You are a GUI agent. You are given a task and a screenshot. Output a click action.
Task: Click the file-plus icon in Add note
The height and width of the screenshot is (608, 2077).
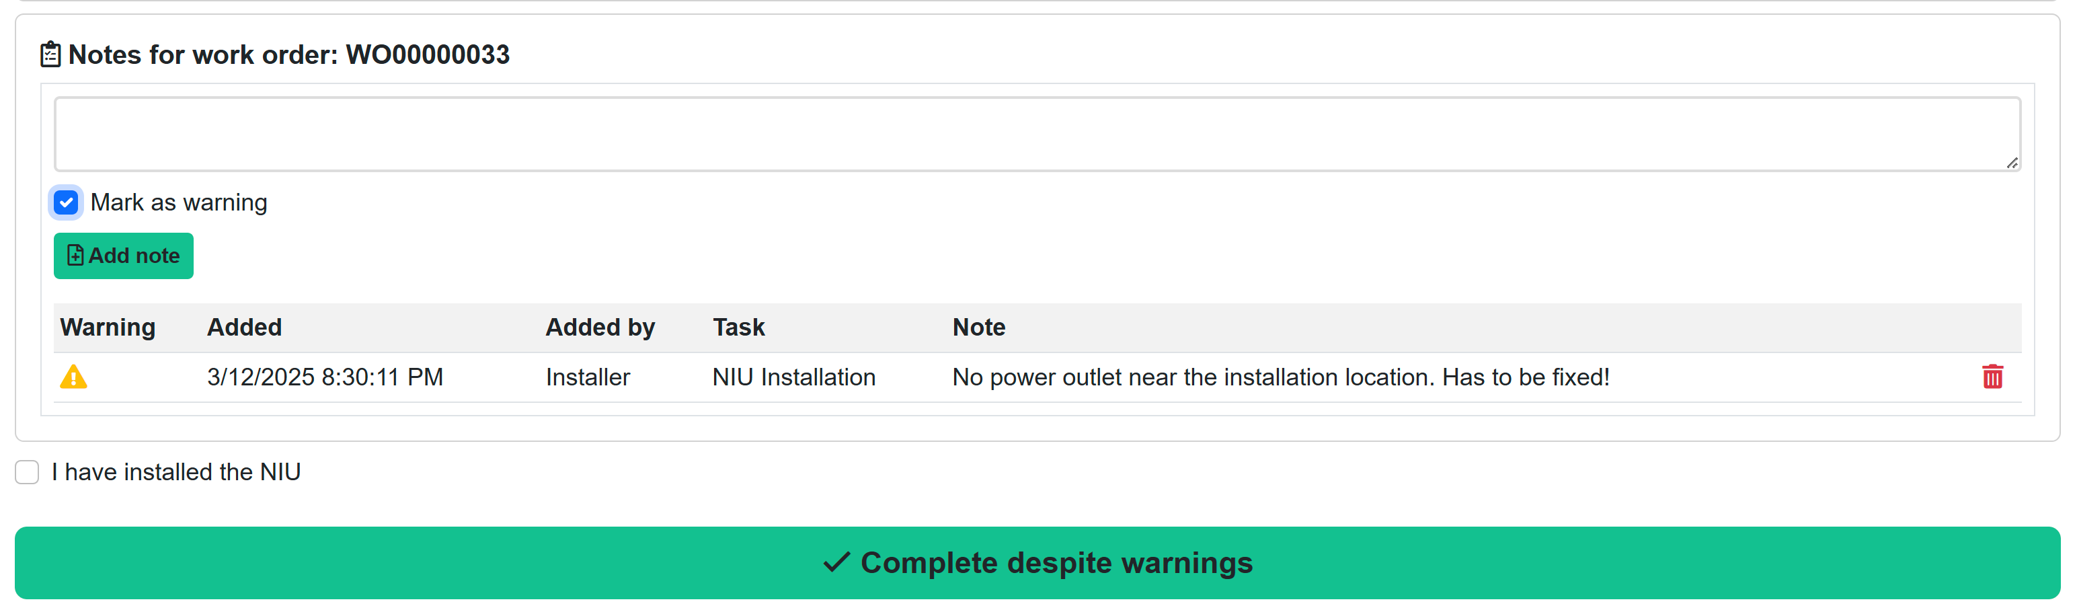coord(75,256)
